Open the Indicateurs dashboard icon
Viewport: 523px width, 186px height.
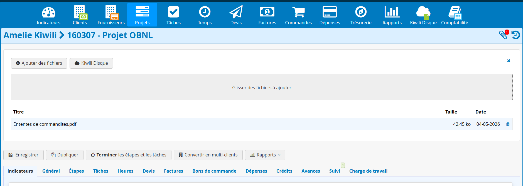(49, 15)
